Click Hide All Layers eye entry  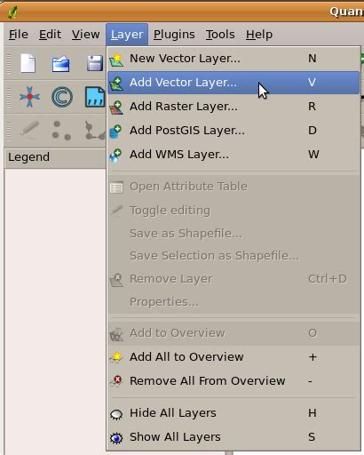coord(233,413)
